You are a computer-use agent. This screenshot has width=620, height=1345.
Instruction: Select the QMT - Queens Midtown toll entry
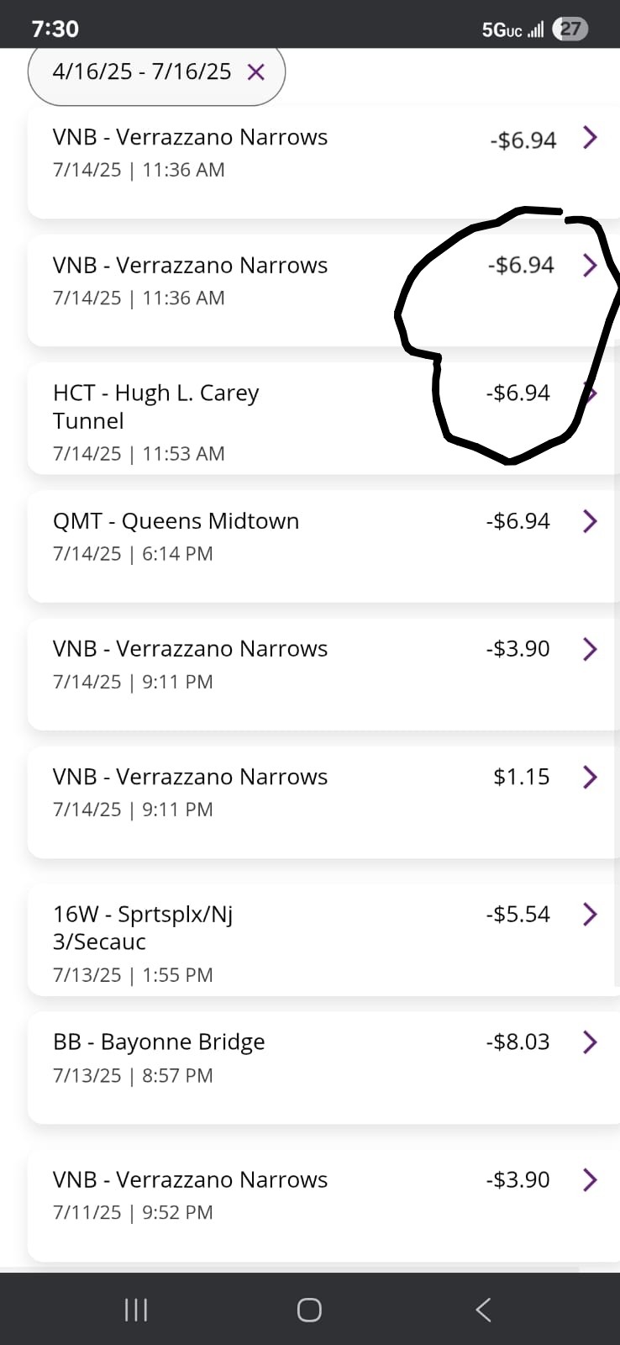click(x=176, y=521)
